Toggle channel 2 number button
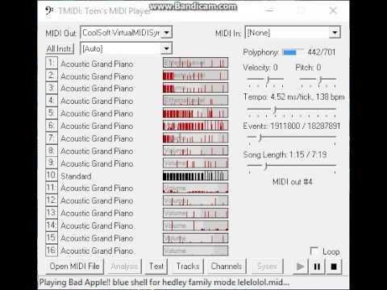Viewport: 387px width, 290px height. [x=52, y=76]
